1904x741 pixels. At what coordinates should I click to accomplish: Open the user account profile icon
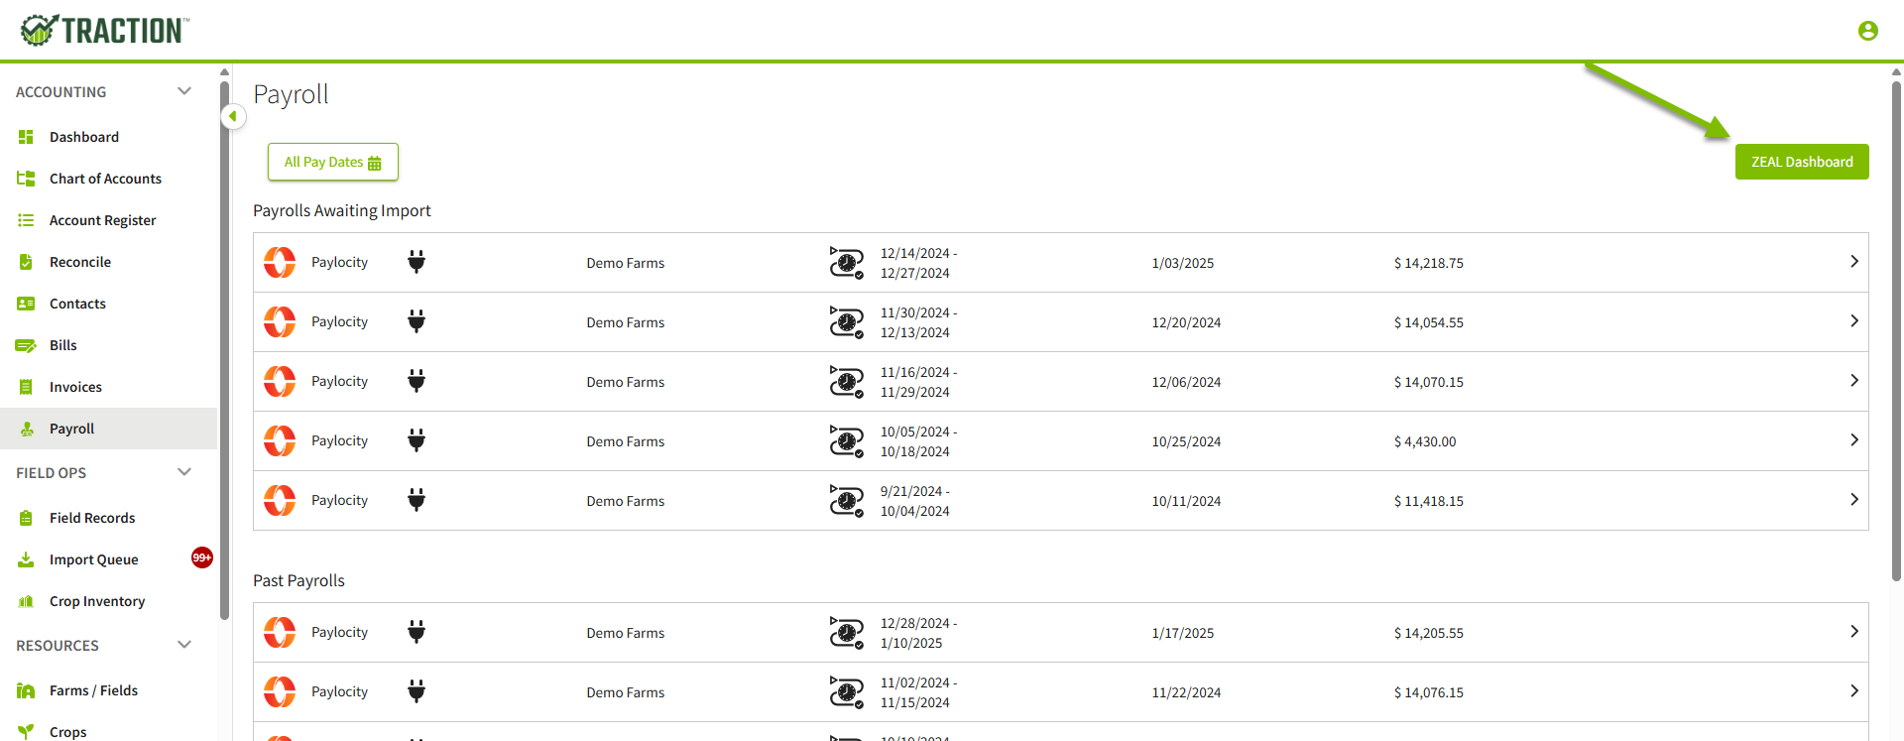click(x=1868, y=31)
